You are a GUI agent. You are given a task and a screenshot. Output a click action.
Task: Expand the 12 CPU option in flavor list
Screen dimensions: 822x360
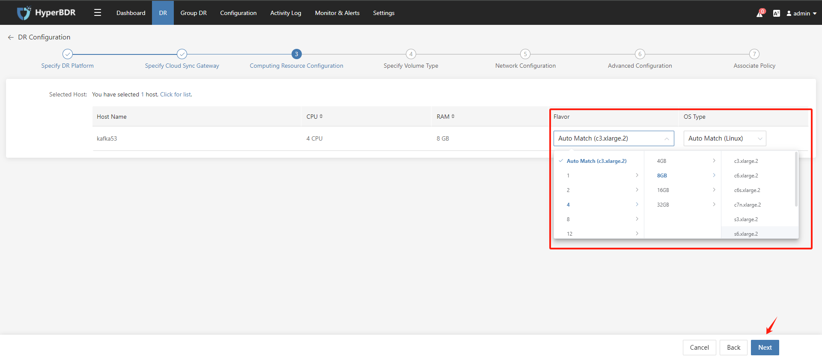click(599, 234)
